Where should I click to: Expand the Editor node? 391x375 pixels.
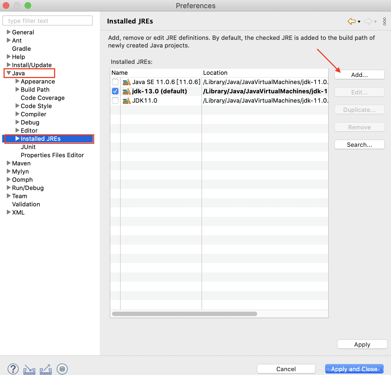pos(17,130)
